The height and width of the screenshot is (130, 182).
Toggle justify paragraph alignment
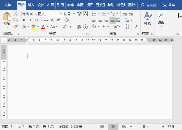point(112,20)
